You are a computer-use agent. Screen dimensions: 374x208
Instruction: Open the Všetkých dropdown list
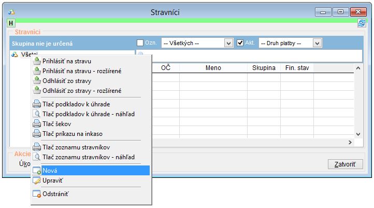coord(228,43)
